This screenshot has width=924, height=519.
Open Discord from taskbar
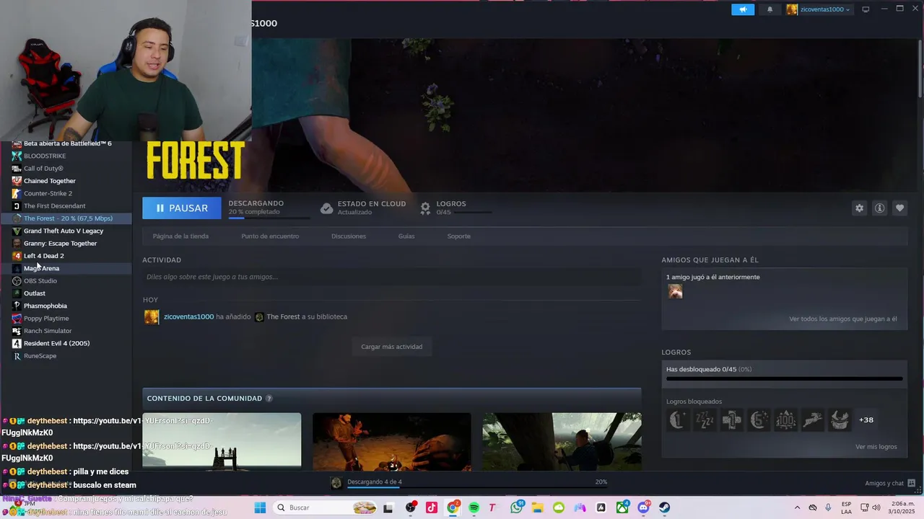(643, 507)
